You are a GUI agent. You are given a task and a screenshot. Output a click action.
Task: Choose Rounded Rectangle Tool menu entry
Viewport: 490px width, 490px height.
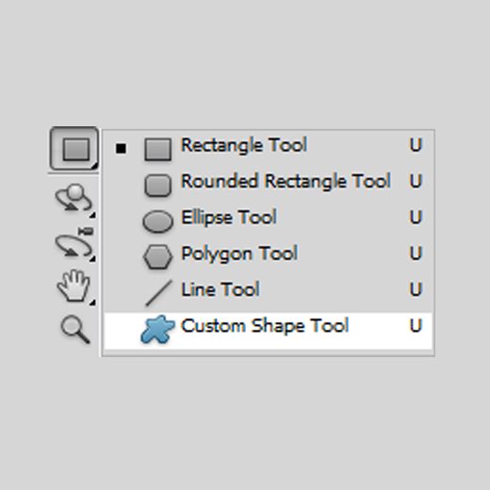click(269, 183)
